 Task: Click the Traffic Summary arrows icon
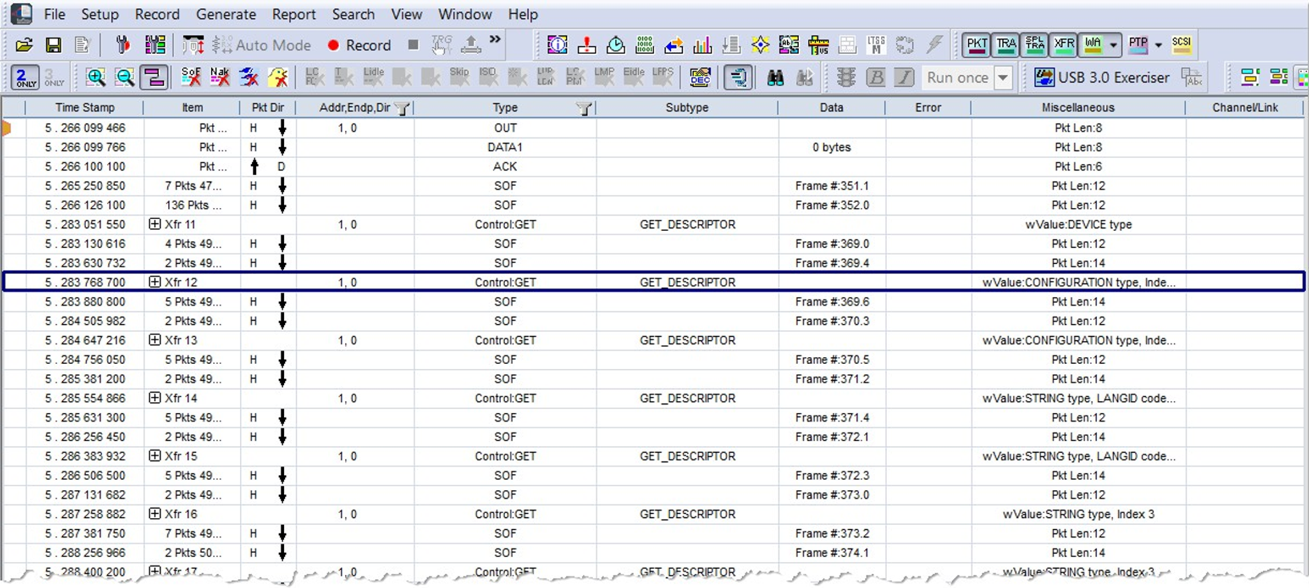pos(674,45)
